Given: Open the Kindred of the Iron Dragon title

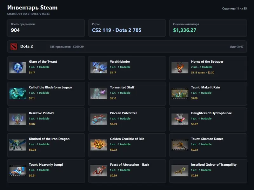Looking at the screenshot, I should [49, 139].
